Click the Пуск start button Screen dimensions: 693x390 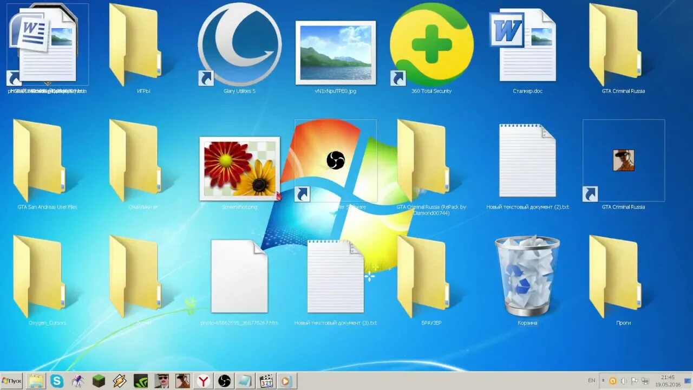pyautogui.click(x=11, y=381)
